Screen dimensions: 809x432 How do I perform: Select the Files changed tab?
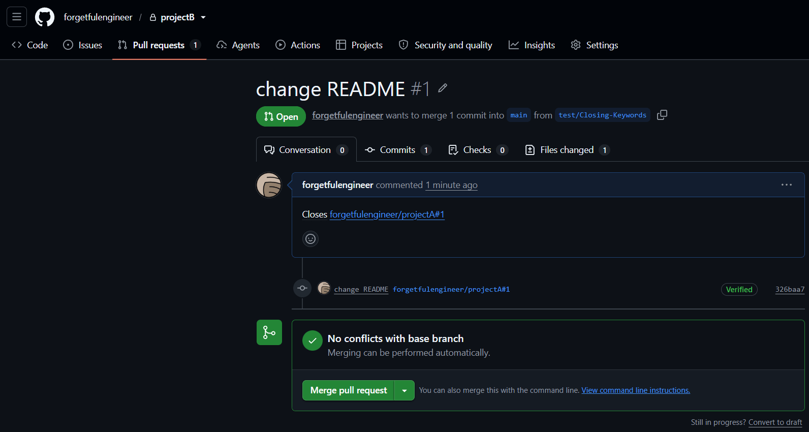point(568,150)
